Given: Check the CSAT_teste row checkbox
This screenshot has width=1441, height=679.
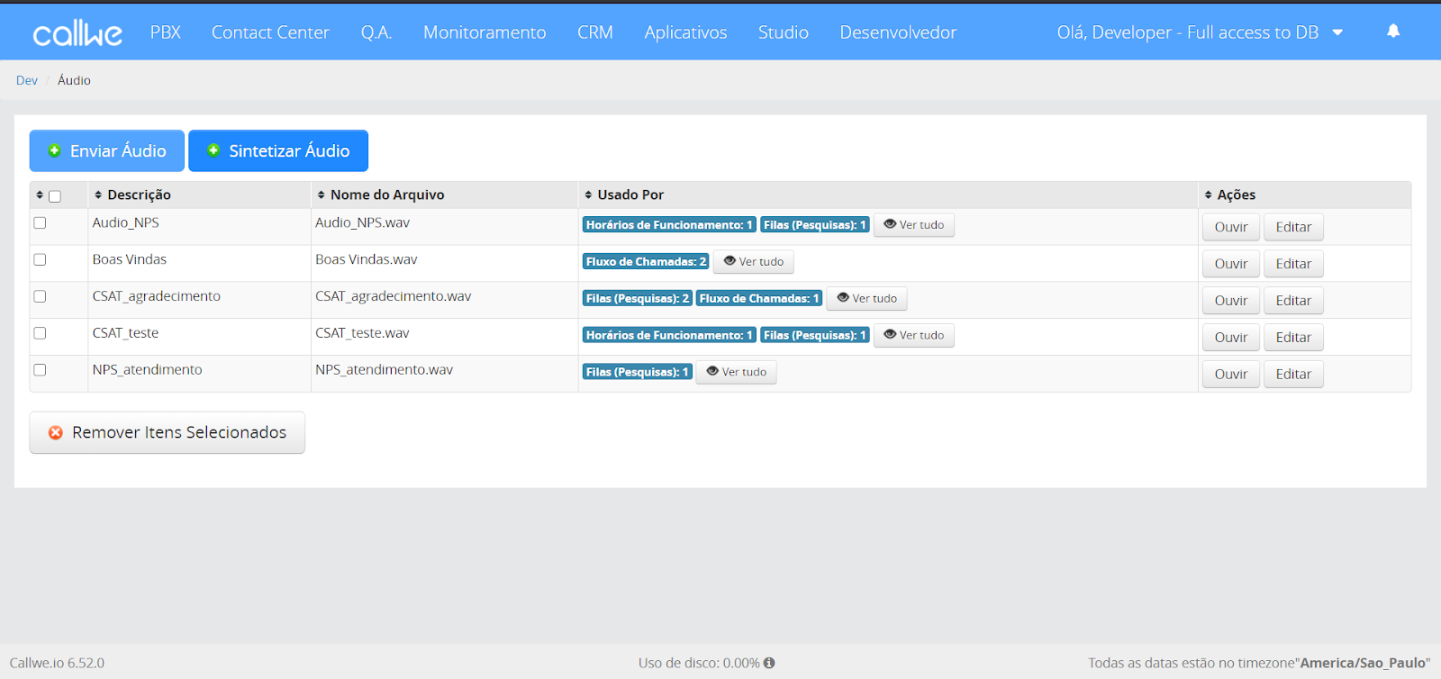Looking at the screenshot, I should click(40, 333).
